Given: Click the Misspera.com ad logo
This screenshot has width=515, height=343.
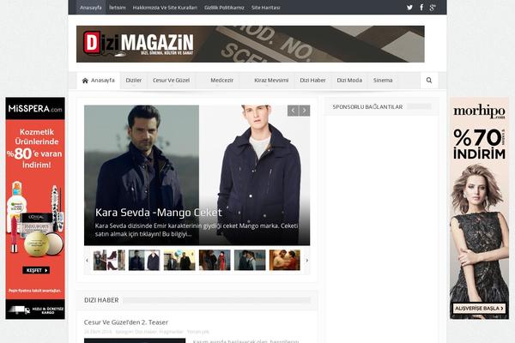Looking at the screenshot, I should (35, 109).
